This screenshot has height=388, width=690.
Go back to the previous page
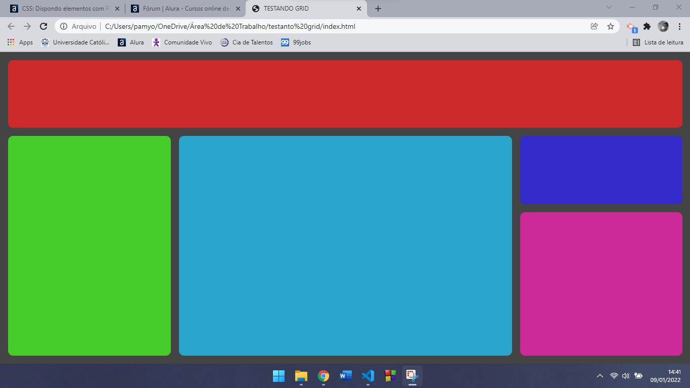click(x=11, y=26)
